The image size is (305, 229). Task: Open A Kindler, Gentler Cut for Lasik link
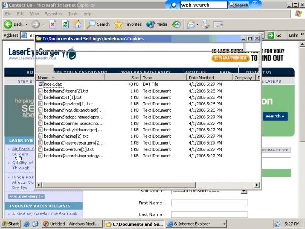(x=45, y=214)
